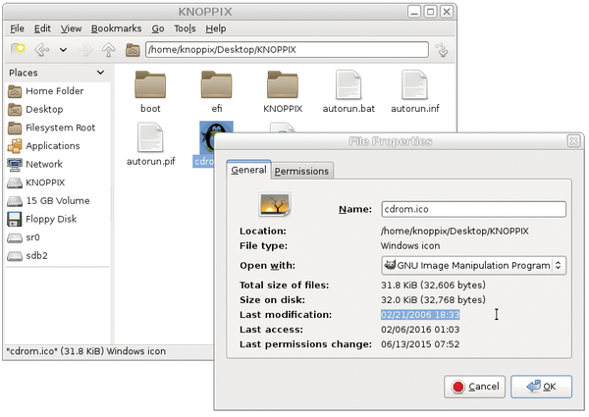Go up to parent folder icon
The image size is (589, 417).
tap(109, 49)
